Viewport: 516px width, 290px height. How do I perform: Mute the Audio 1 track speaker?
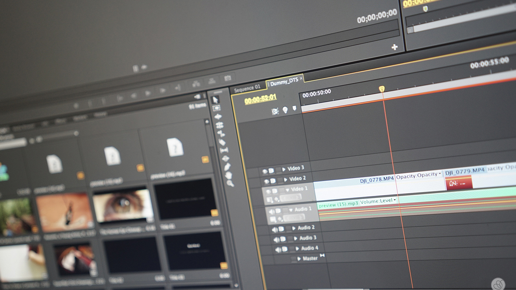[x=272, y=211]
